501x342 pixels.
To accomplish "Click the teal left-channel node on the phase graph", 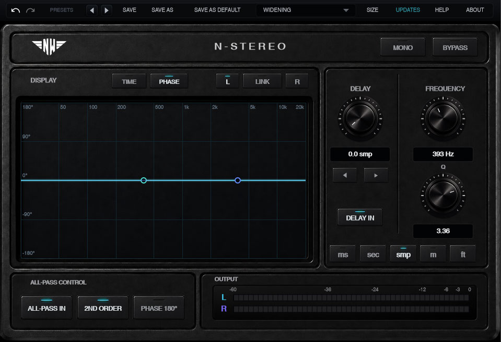I will 144,180.
